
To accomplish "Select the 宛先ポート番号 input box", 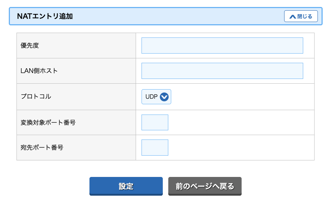I will tap(155, 148).
